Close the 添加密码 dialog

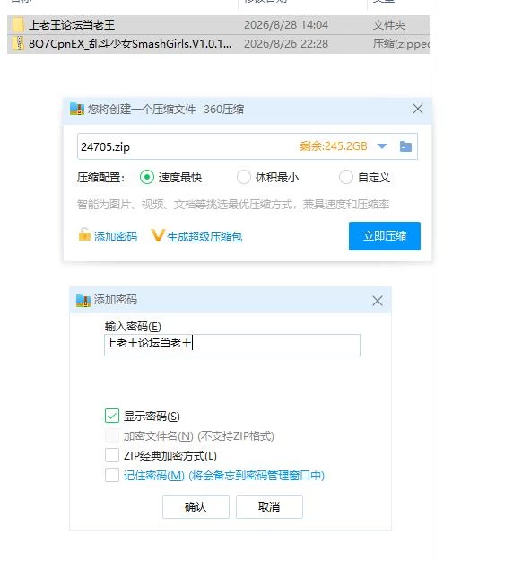pos(378,301)
